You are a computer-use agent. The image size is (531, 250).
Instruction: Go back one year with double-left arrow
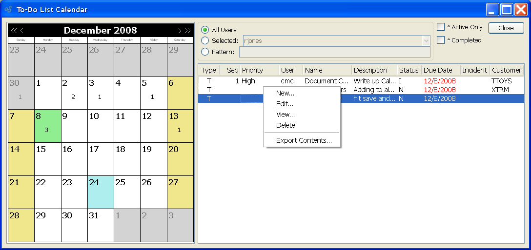click(14, 31)
